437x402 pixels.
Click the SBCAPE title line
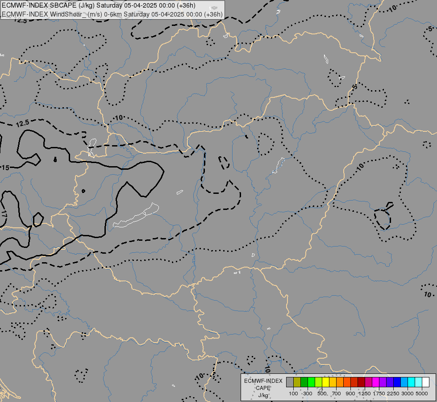click(x=99, y=5)
